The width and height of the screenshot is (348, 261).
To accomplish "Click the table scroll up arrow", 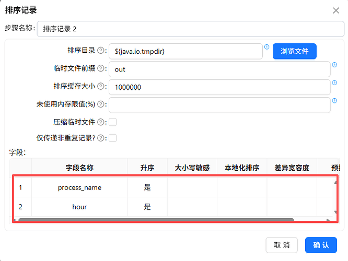I will (335, 182).
